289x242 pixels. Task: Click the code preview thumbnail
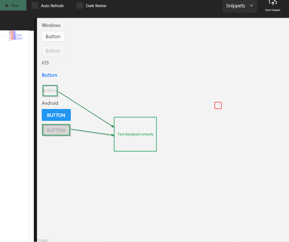click(x=16, y=36)
